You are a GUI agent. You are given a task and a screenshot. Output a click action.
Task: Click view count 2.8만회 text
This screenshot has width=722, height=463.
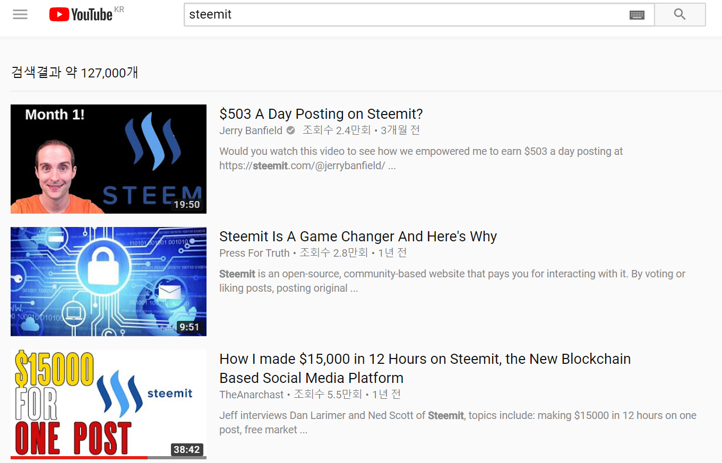point(333,253)
